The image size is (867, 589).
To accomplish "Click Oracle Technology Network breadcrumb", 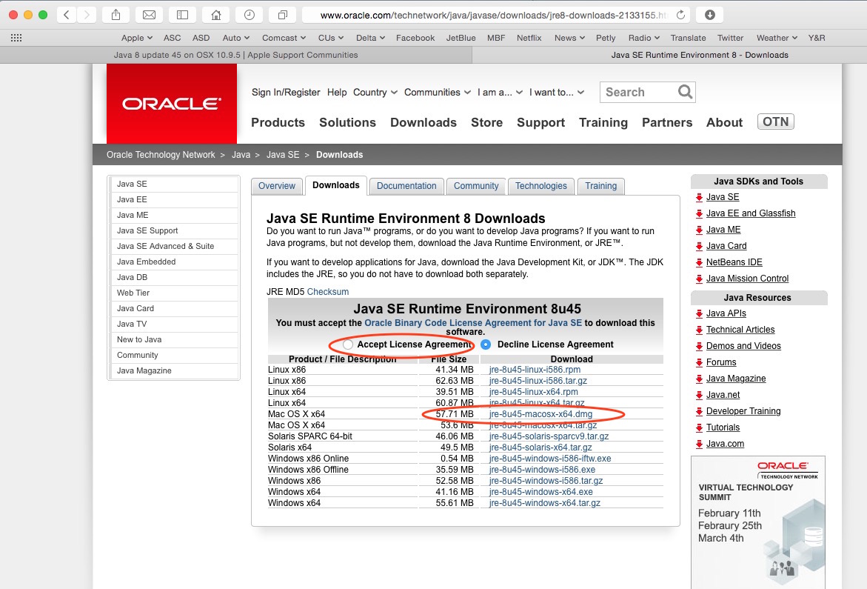I will click(x=161, y=155).
